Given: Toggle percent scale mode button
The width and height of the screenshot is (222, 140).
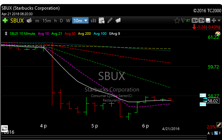Looking at the screenshot, I should [216, 133].
